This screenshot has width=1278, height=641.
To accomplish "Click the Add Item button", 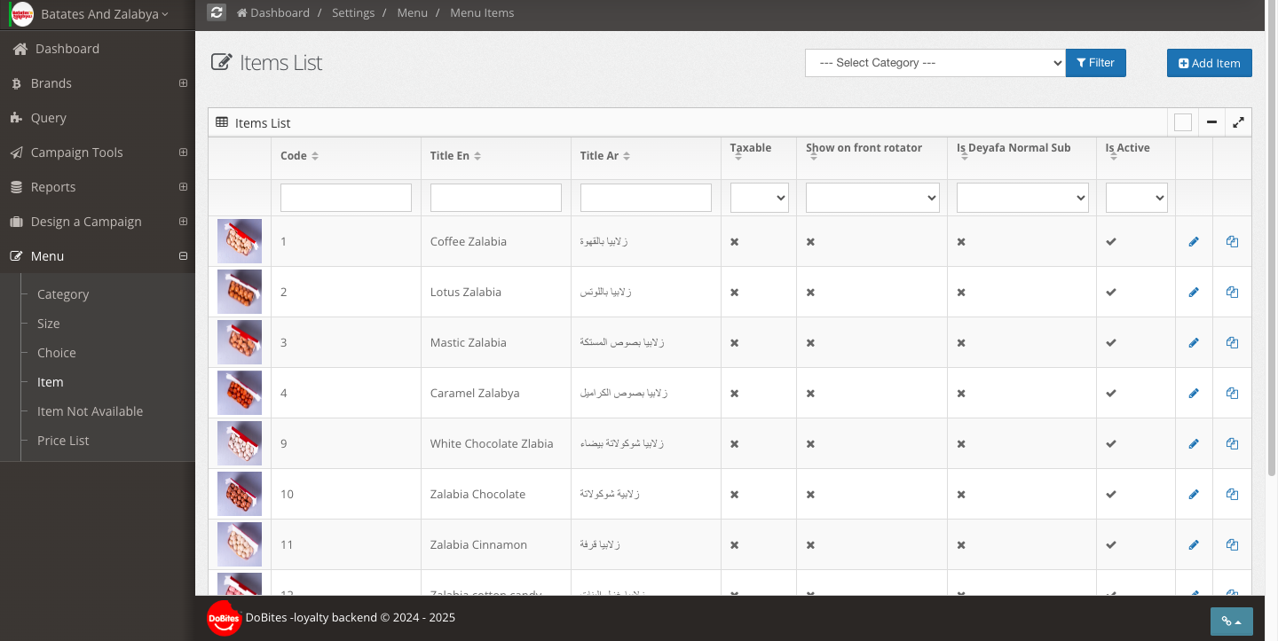I will pos(1210,63).
